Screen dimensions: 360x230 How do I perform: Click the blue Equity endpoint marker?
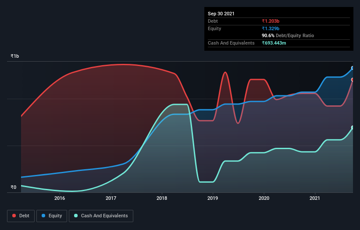click(x=353, y=68)
